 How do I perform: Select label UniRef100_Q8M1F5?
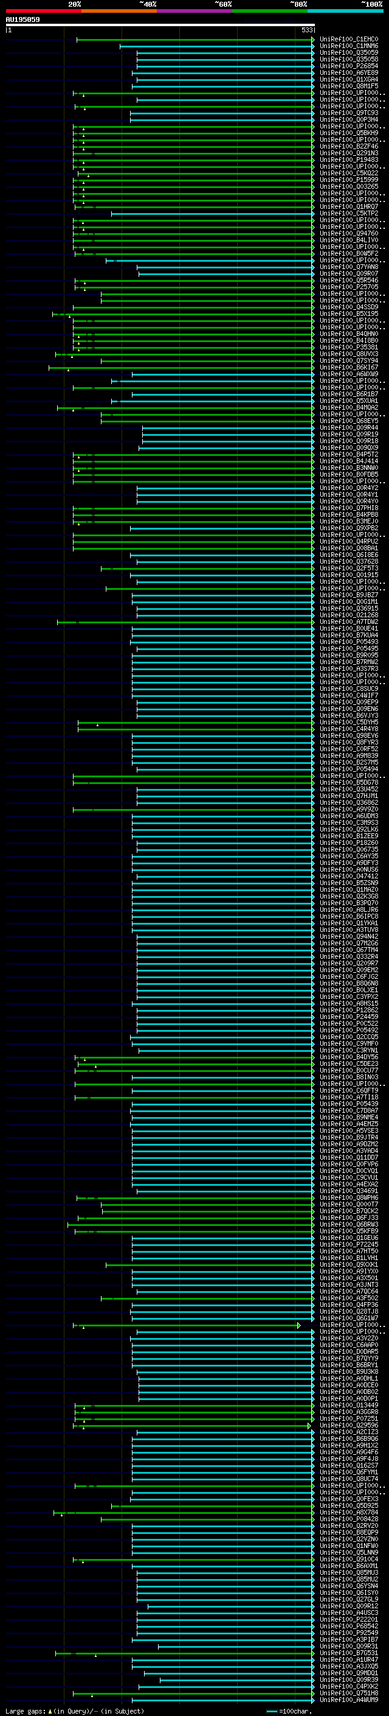coord(348,86)
